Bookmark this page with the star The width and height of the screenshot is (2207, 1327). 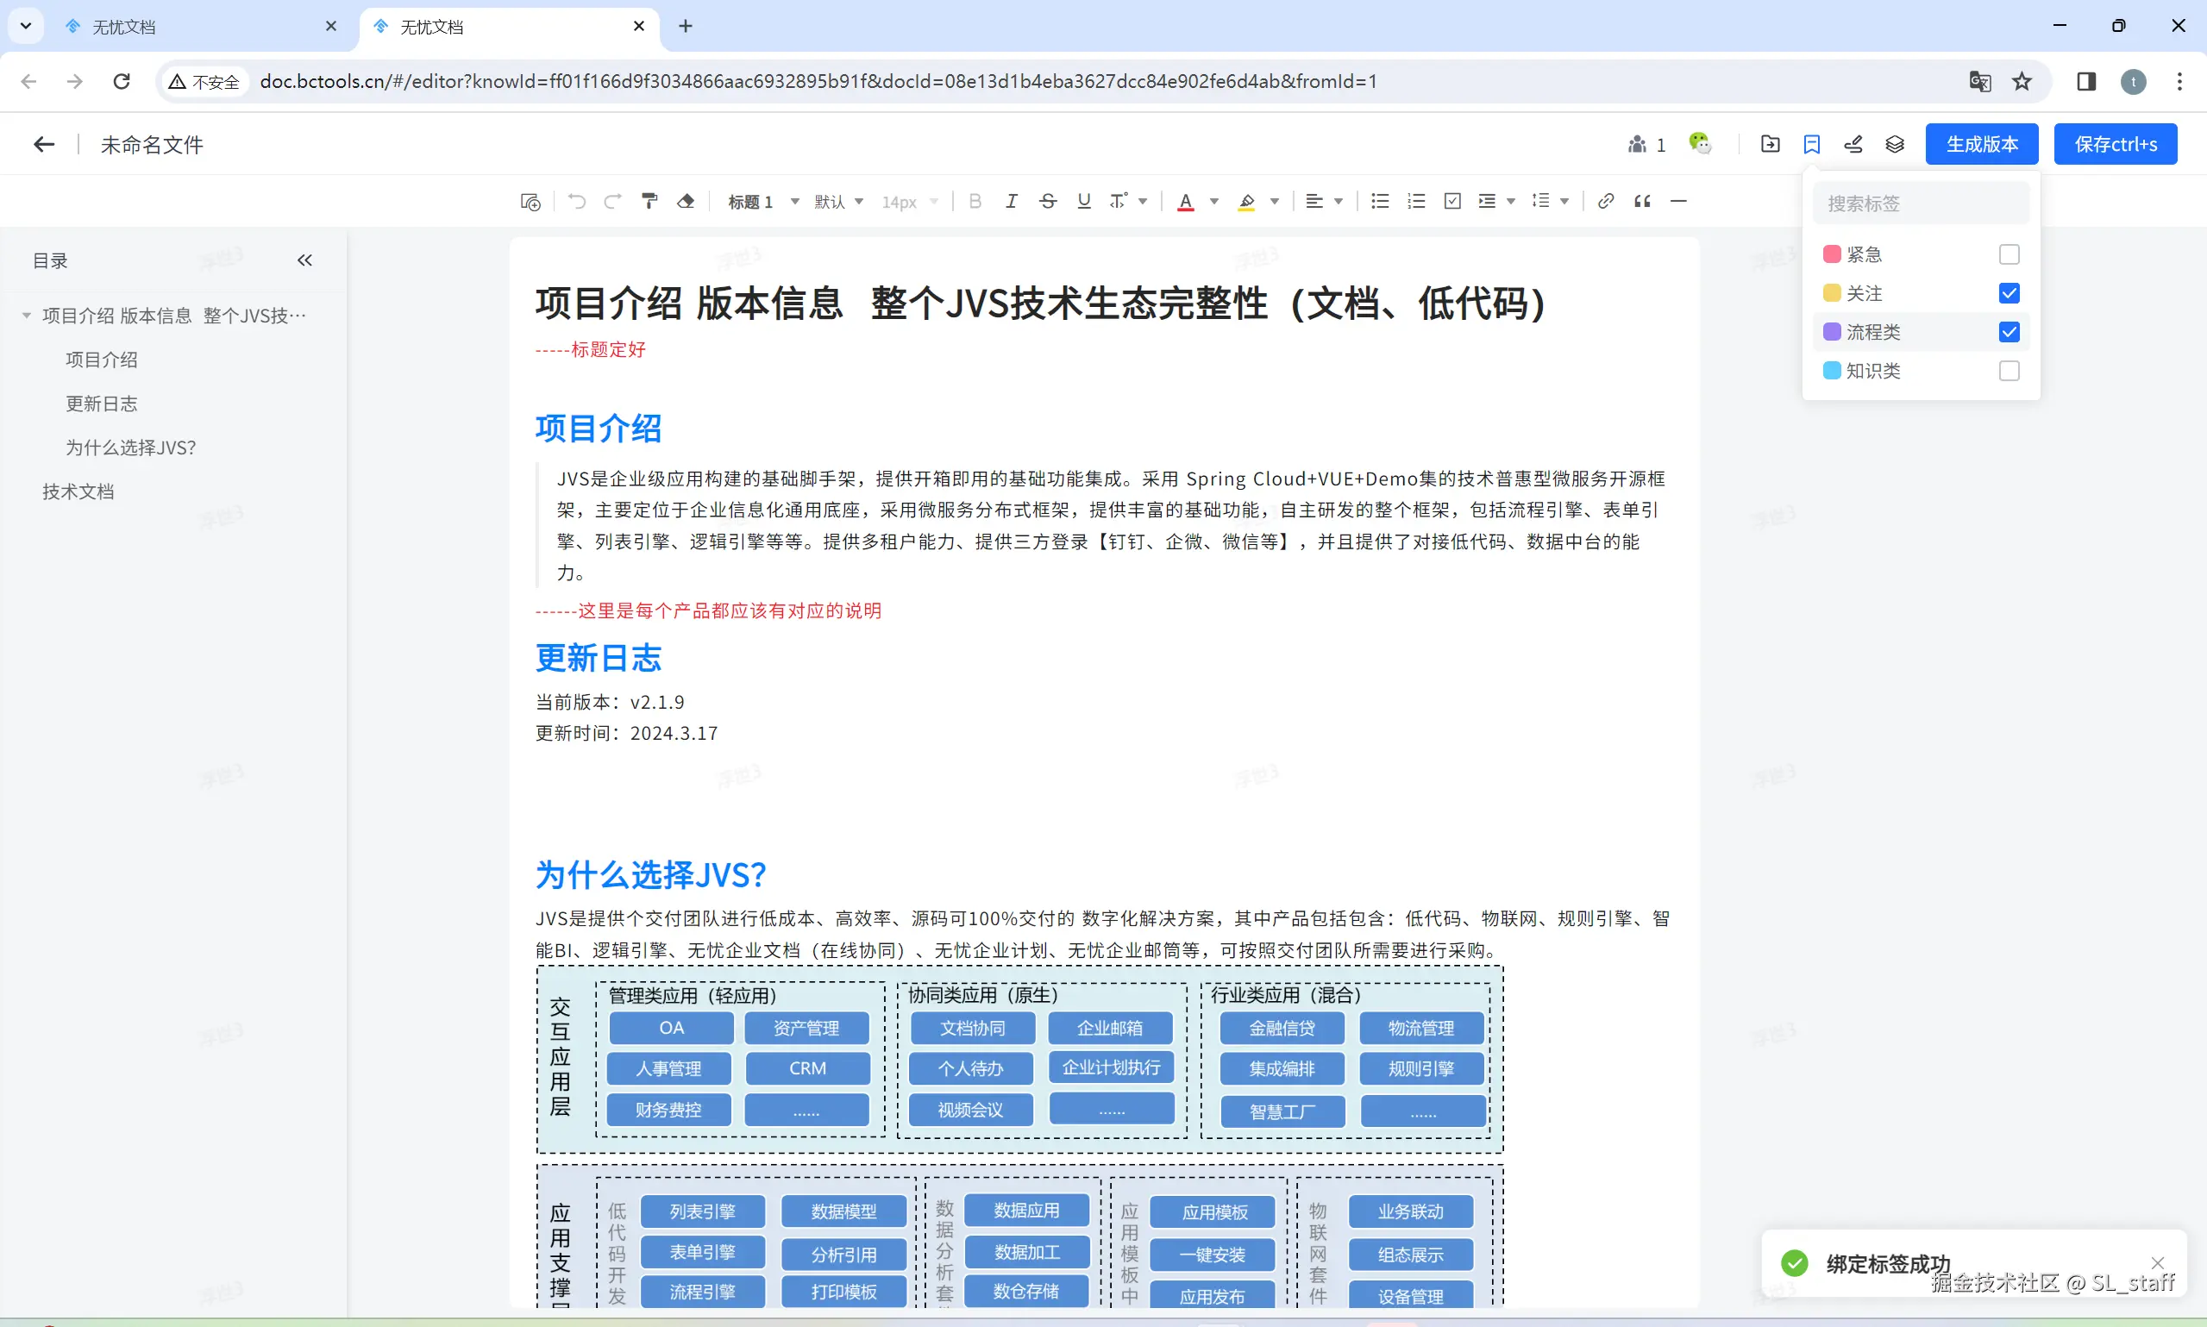[2022, 81]
